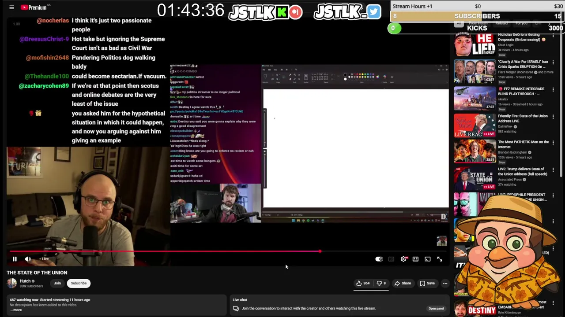This screenshot has height=317, width=565.
Task: Open Hutch's channel via the avatar
Action: coord(12,283)
